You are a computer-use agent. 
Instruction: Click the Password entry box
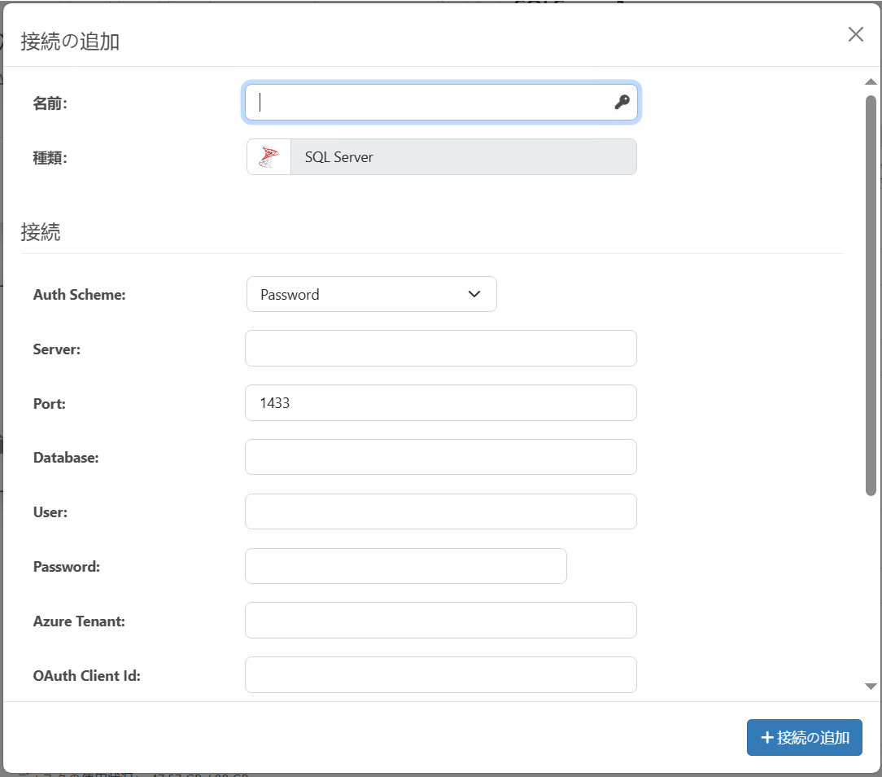coord(405,566)
